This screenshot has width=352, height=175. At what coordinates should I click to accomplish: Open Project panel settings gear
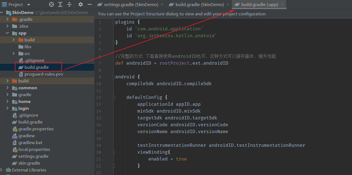80,4
